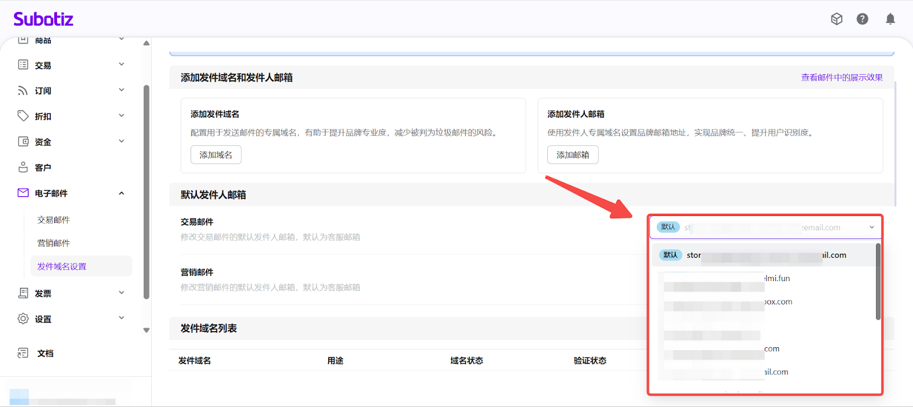Open the help question mark icon

[862, 19]
